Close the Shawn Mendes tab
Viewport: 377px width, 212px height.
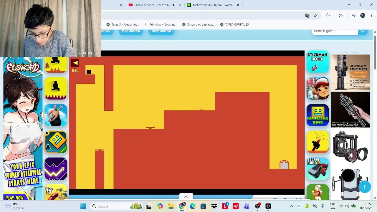[180, 5]
